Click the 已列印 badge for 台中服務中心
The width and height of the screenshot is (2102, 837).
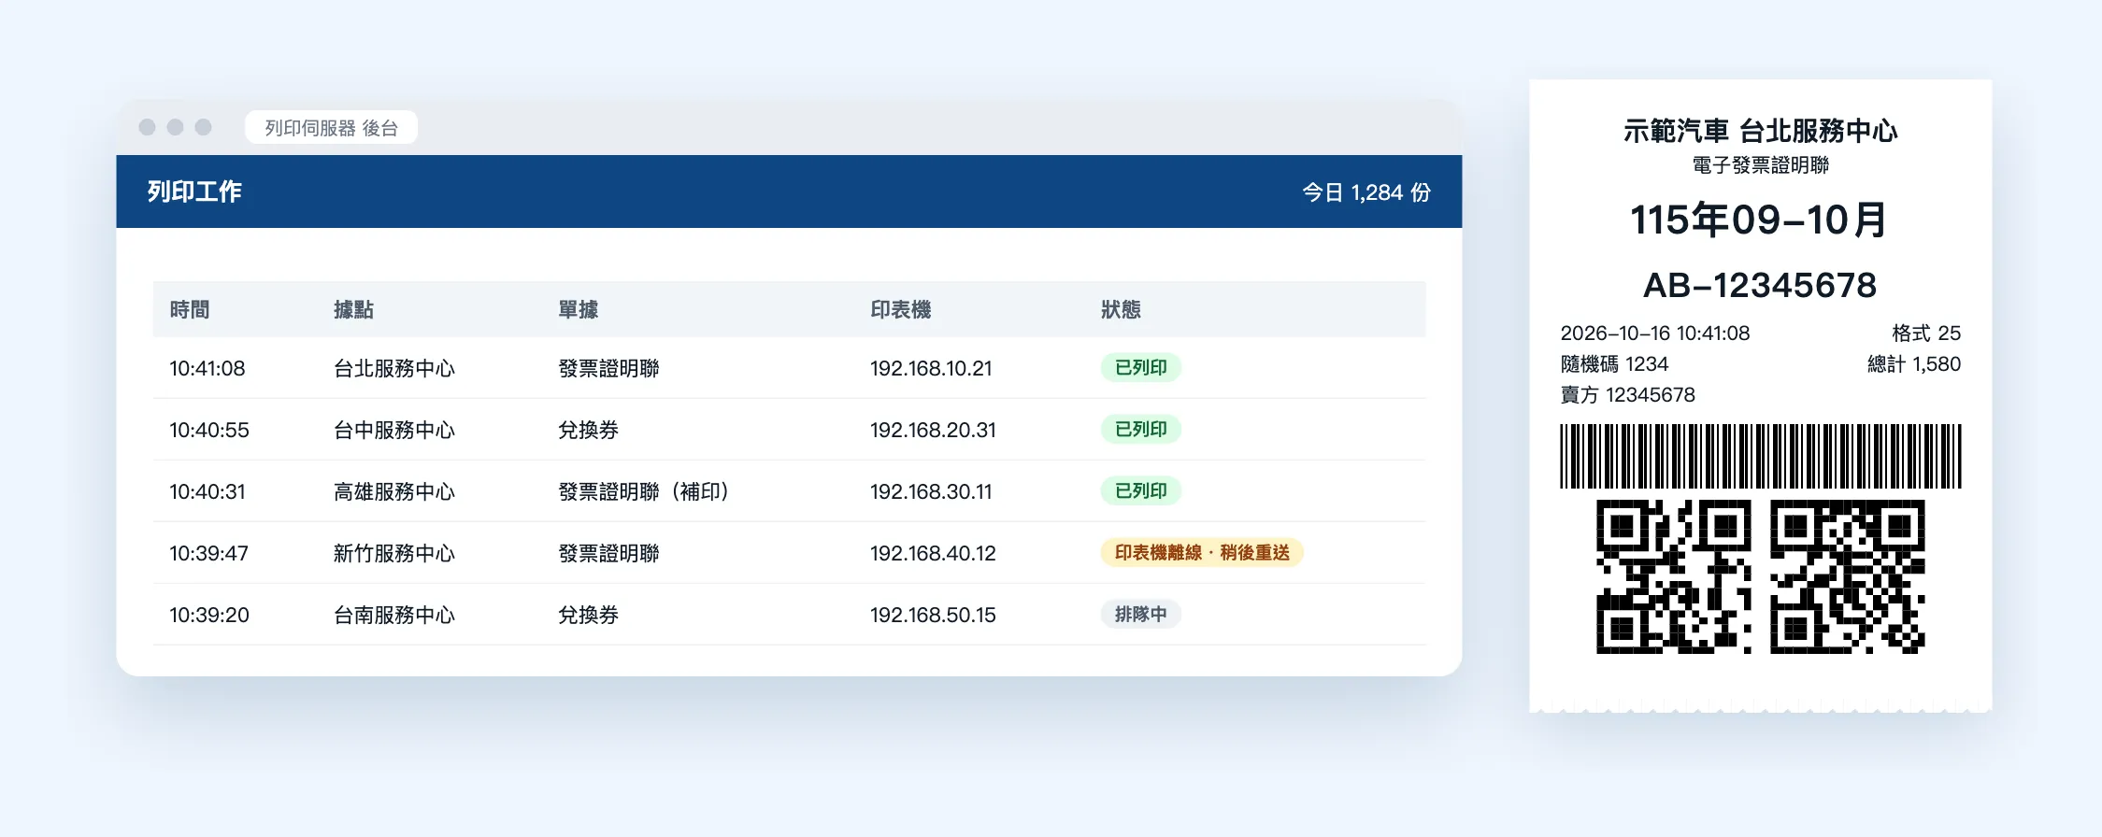coord(1141,429)
